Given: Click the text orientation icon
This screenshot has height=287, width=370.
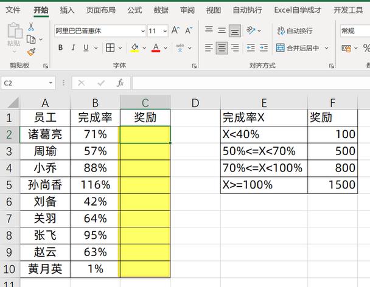Looking at the screenshot, I should (x=251, y=30).
